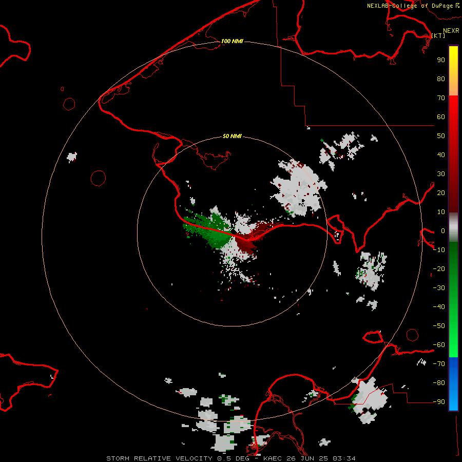The width and height of the screenshot is (462, 462).
Task: Click the '50 NMI' range ring label
Action: point(232,136)
